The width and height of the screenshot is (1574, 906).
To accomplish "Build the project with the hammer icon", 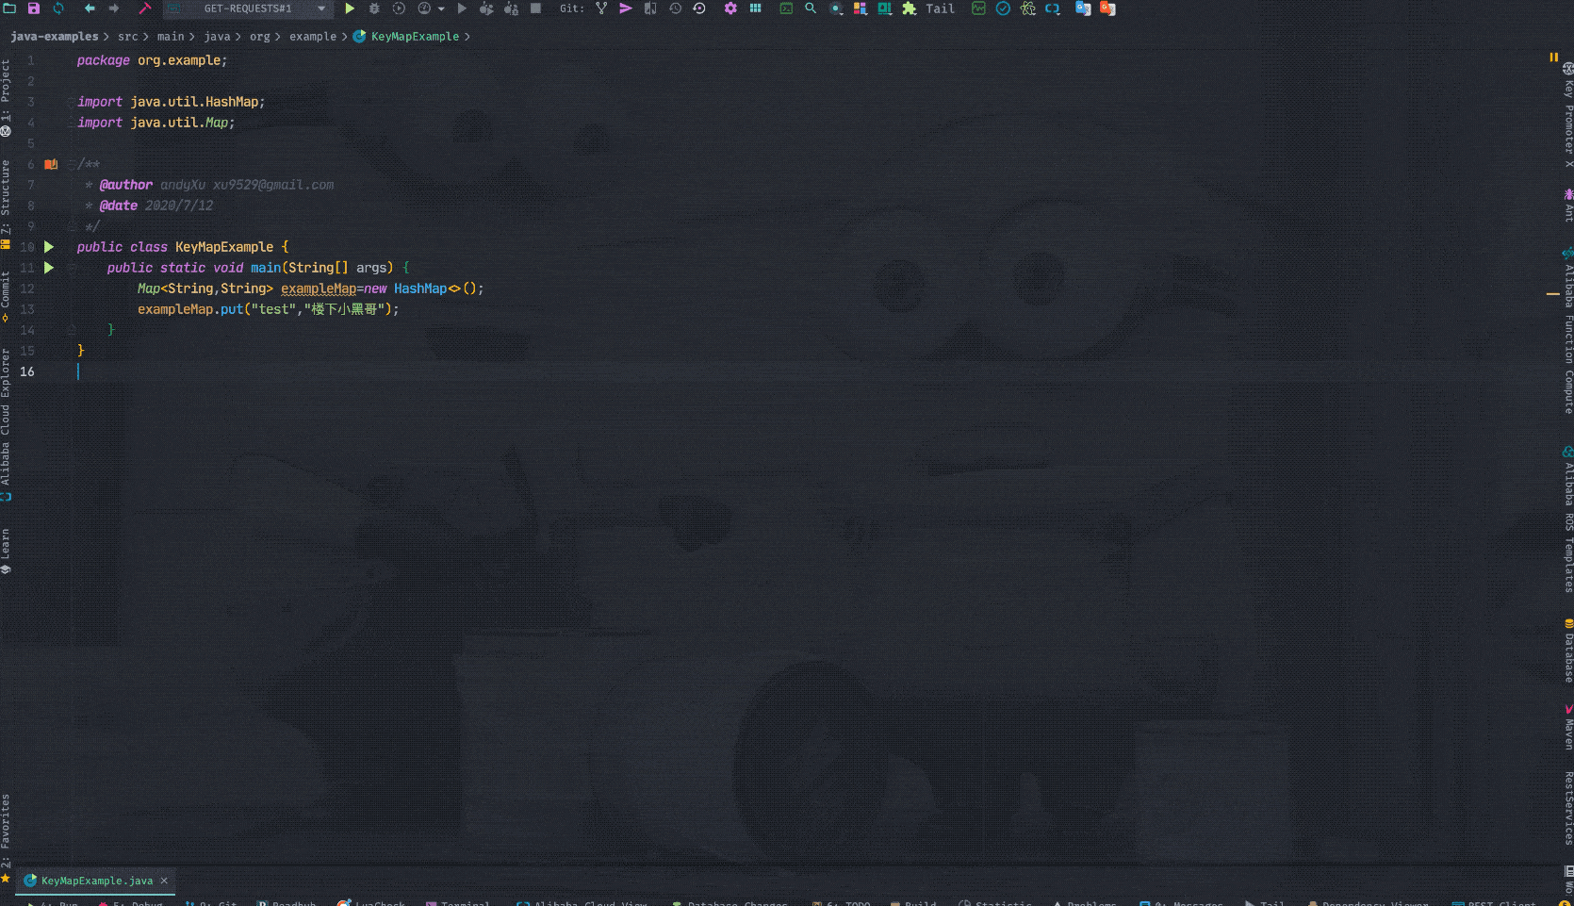I will coord(145,8).
